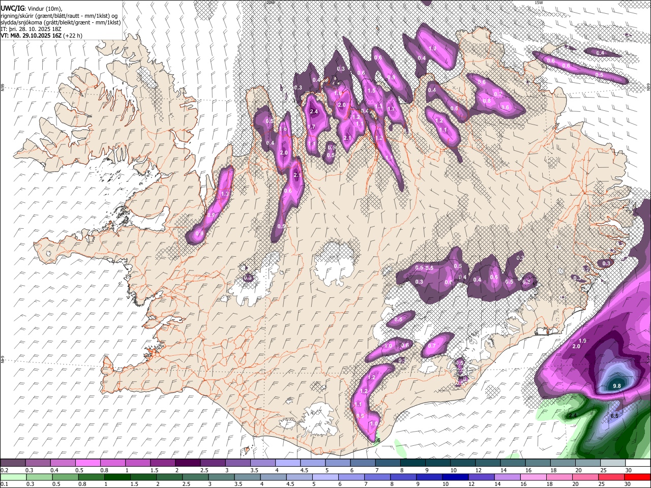This screenshot has height=488, width=651.
Task: Click the deep navy blue 10–12 rain legend swatch
Action: 456,477
